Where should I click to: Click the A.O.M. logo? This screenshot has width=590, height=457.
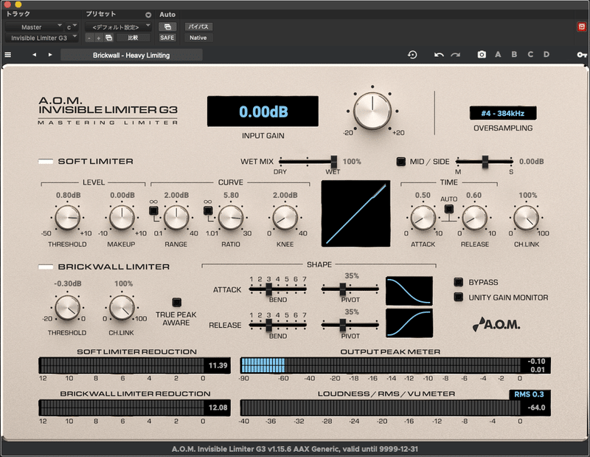tap(496, 324)
